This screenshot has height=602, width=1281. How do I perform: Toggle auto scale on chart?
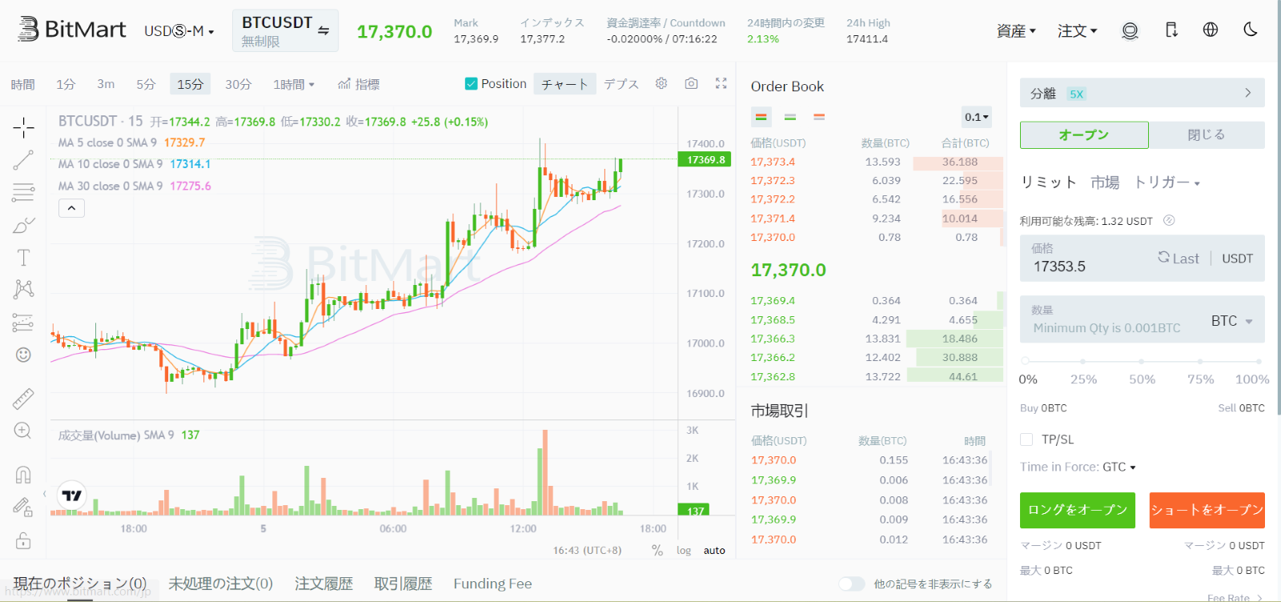tap(714, 550)
